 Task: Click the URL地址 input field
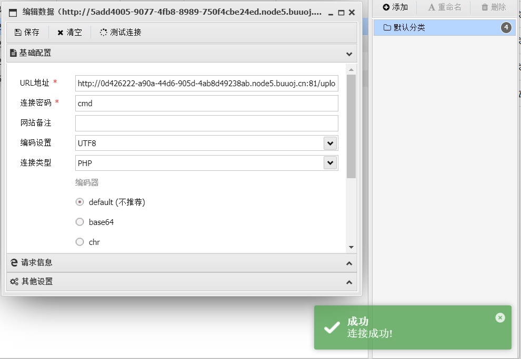[x=206, y=84]
